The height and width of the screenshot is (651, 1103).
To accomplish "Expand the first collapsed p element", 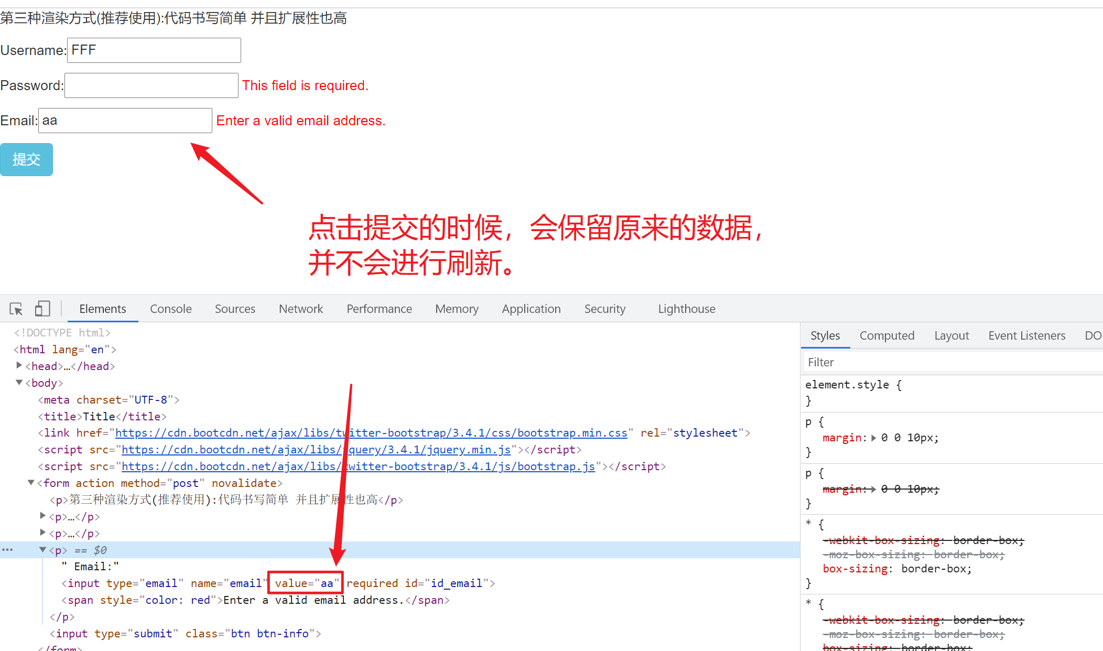I will (43, 516).
